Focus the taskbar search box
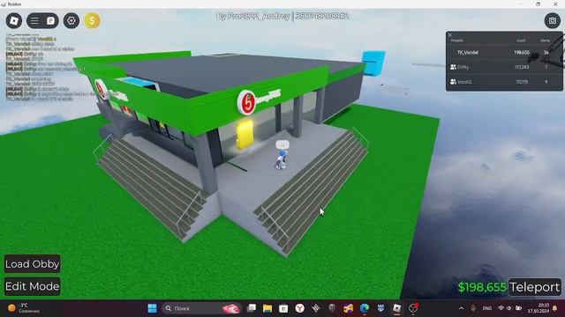The image size is (565, 317). tap(202, 308)
